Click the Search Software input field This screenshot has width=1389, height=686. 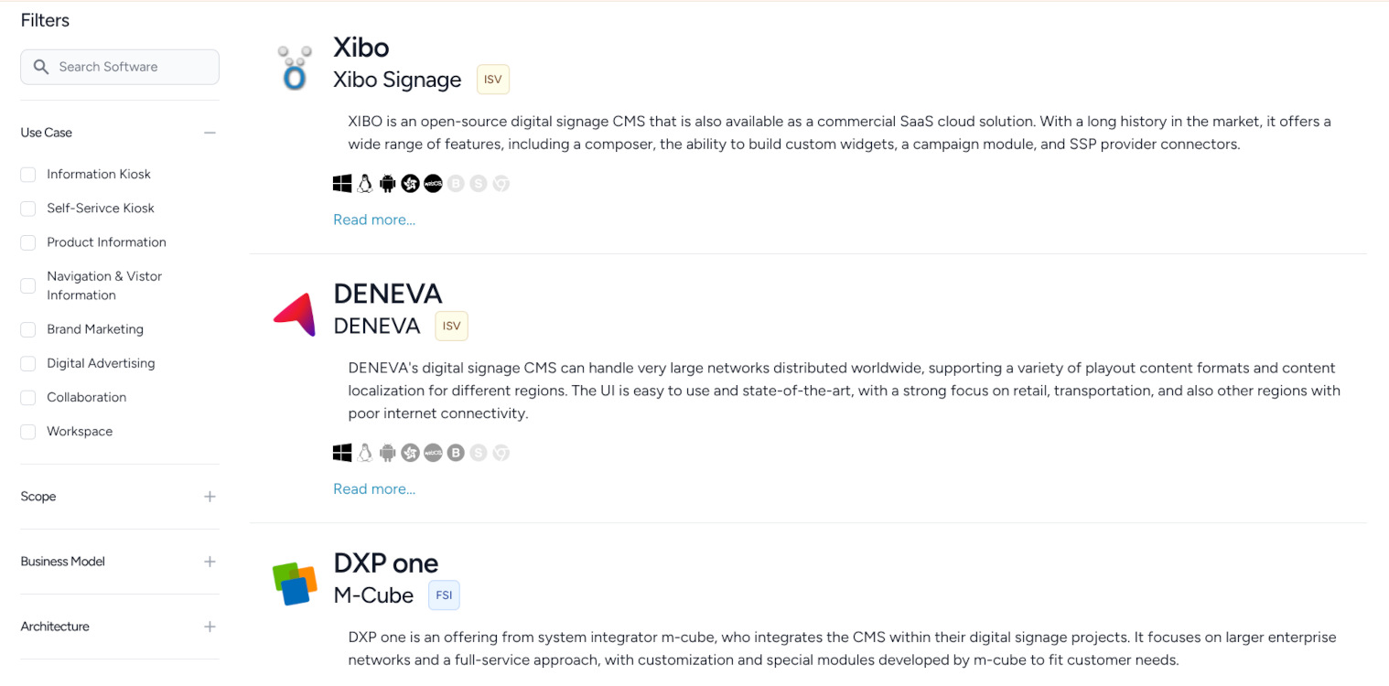[x=119, y=66]
